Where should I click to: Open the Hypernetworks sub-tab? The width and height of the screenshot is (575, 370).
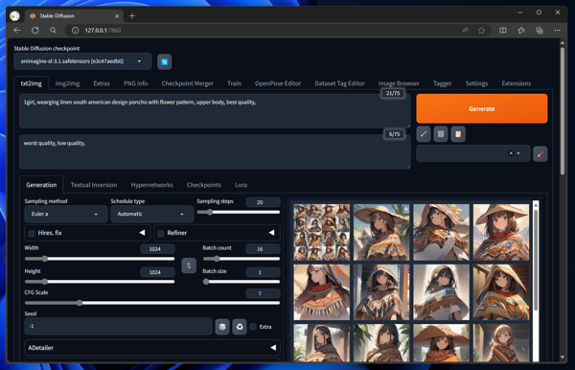point(151,185)
